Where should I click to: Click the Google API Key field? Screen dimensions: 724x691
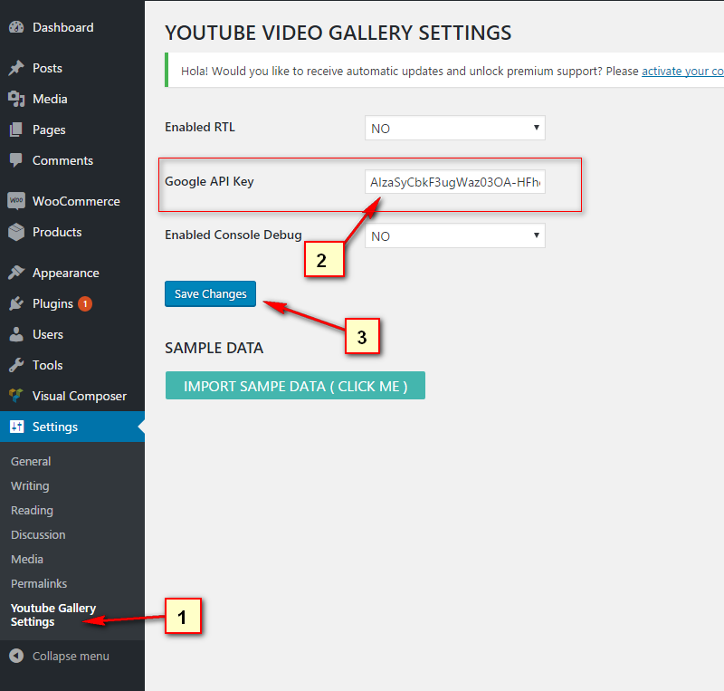pyautogui.click(x=454, y=183)
